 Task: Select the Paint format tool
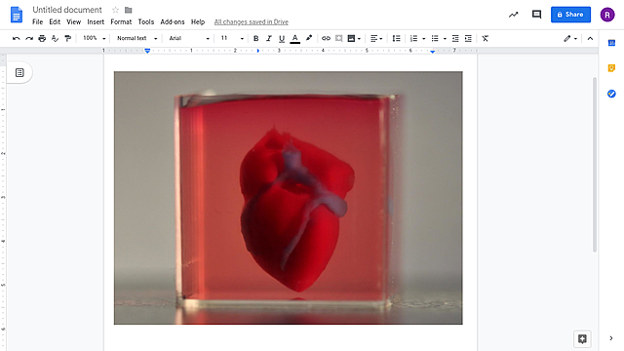pyautogui.click(x=67, y=38)
